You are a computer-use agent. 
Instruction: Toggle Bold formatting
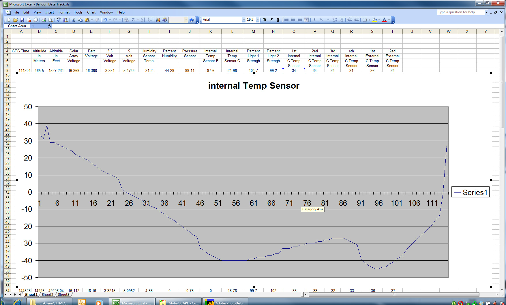tap(265, 20)
